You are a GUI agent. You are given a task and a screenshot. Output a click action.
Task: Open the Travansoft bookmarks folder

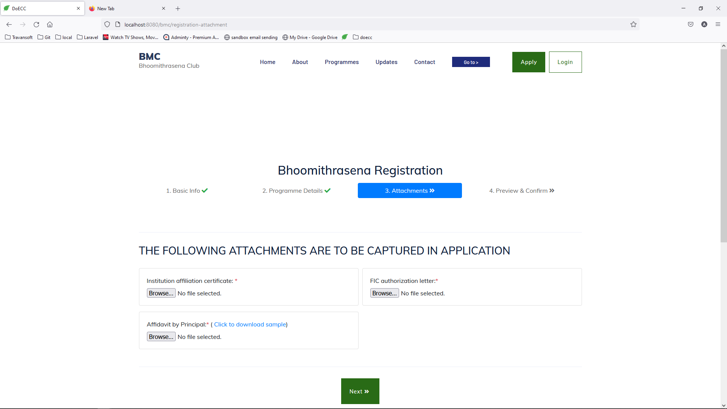(x=19, y=37)
